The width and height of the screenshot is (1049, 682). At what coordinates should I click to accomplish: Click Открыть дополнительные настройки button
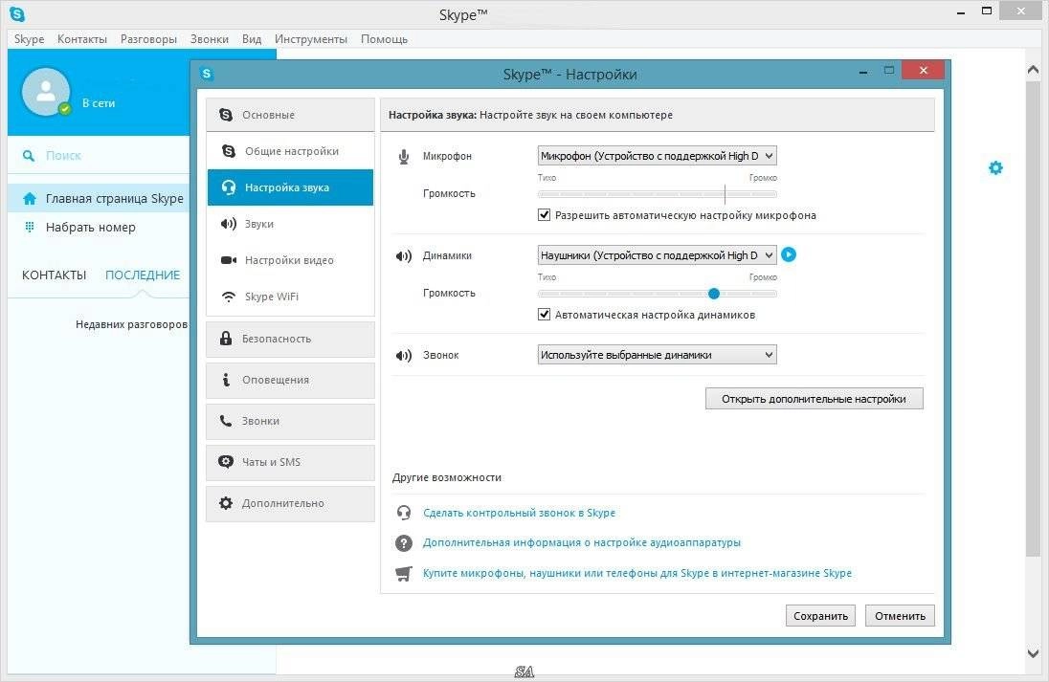(x=815, y=399)
